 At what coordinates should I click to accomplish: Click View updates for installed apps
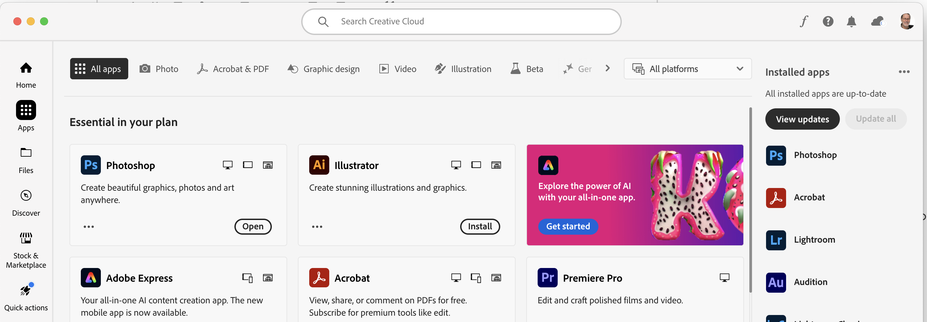[x=802, y=119]
